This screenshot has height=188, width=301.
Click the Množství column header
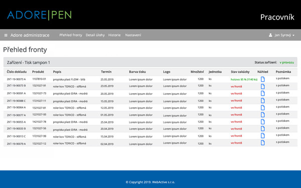197,72
